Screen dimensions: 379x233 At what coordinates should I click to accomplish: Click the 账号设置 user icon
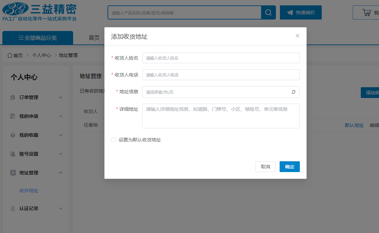tap(13, 154)
